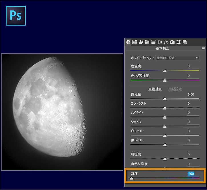This screenshot has height=190, width=207.
Task: Click the 自動補正 link
Action: point(155,89)
